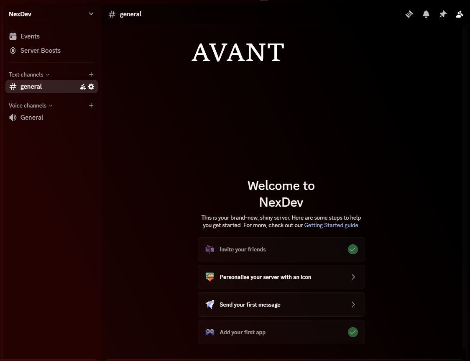Toggle the member list icon
Image resolution: width=470 pixels, height=361 pixels.
460,14
